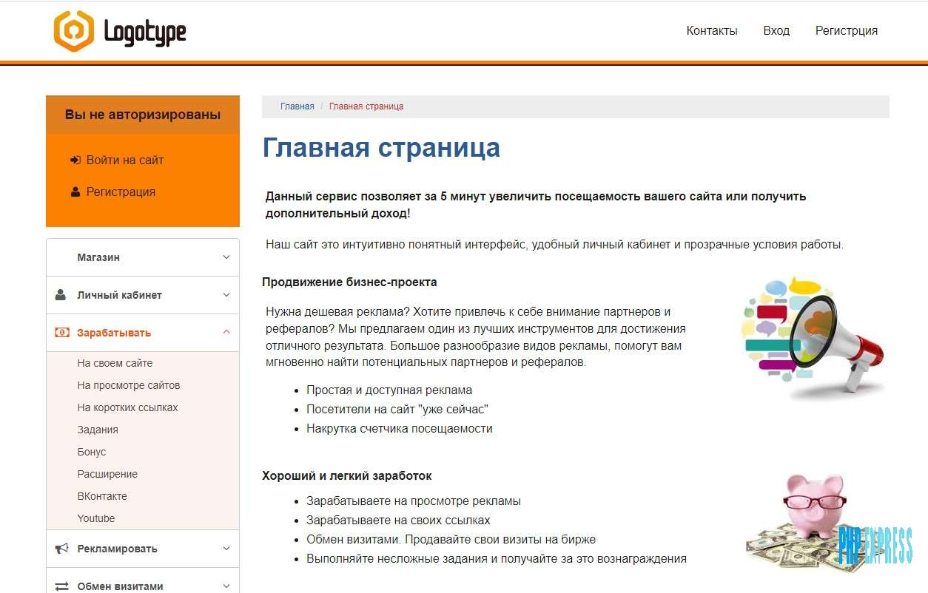928x593 pixels.
Task: Click the money icon next to Зарабатывать
Action: point(62,333)
